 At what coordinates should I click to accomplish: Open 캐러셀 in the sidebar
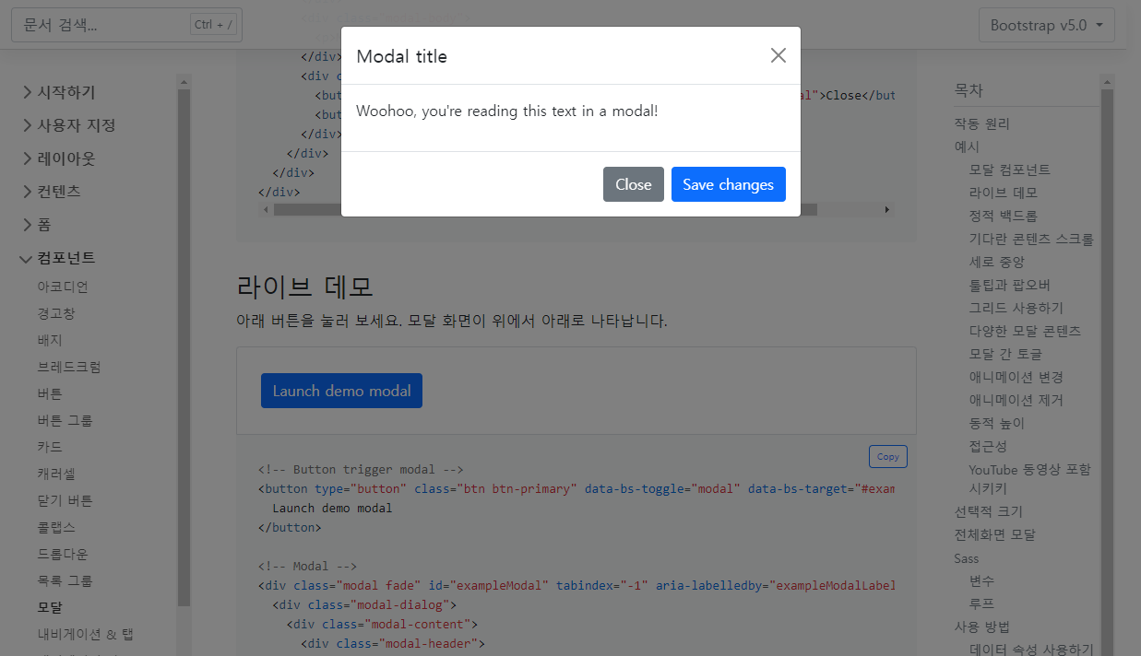coord(56,474)
